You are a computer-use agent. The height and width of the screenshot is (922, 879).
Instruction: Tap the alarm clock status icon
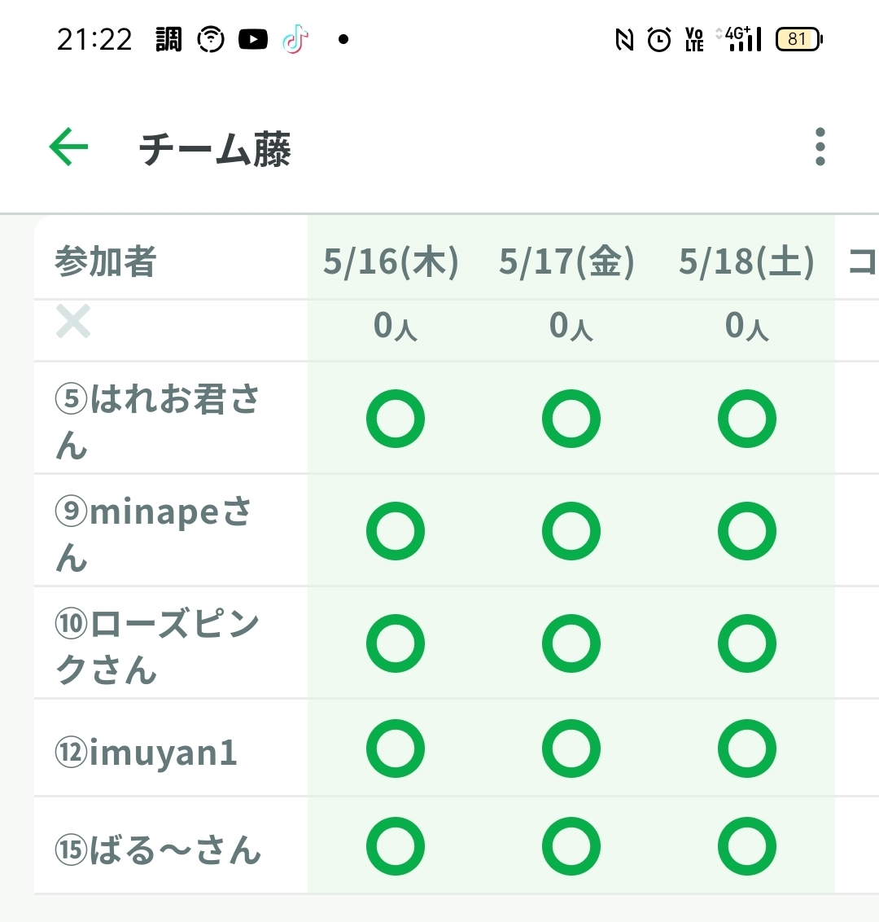659,39
